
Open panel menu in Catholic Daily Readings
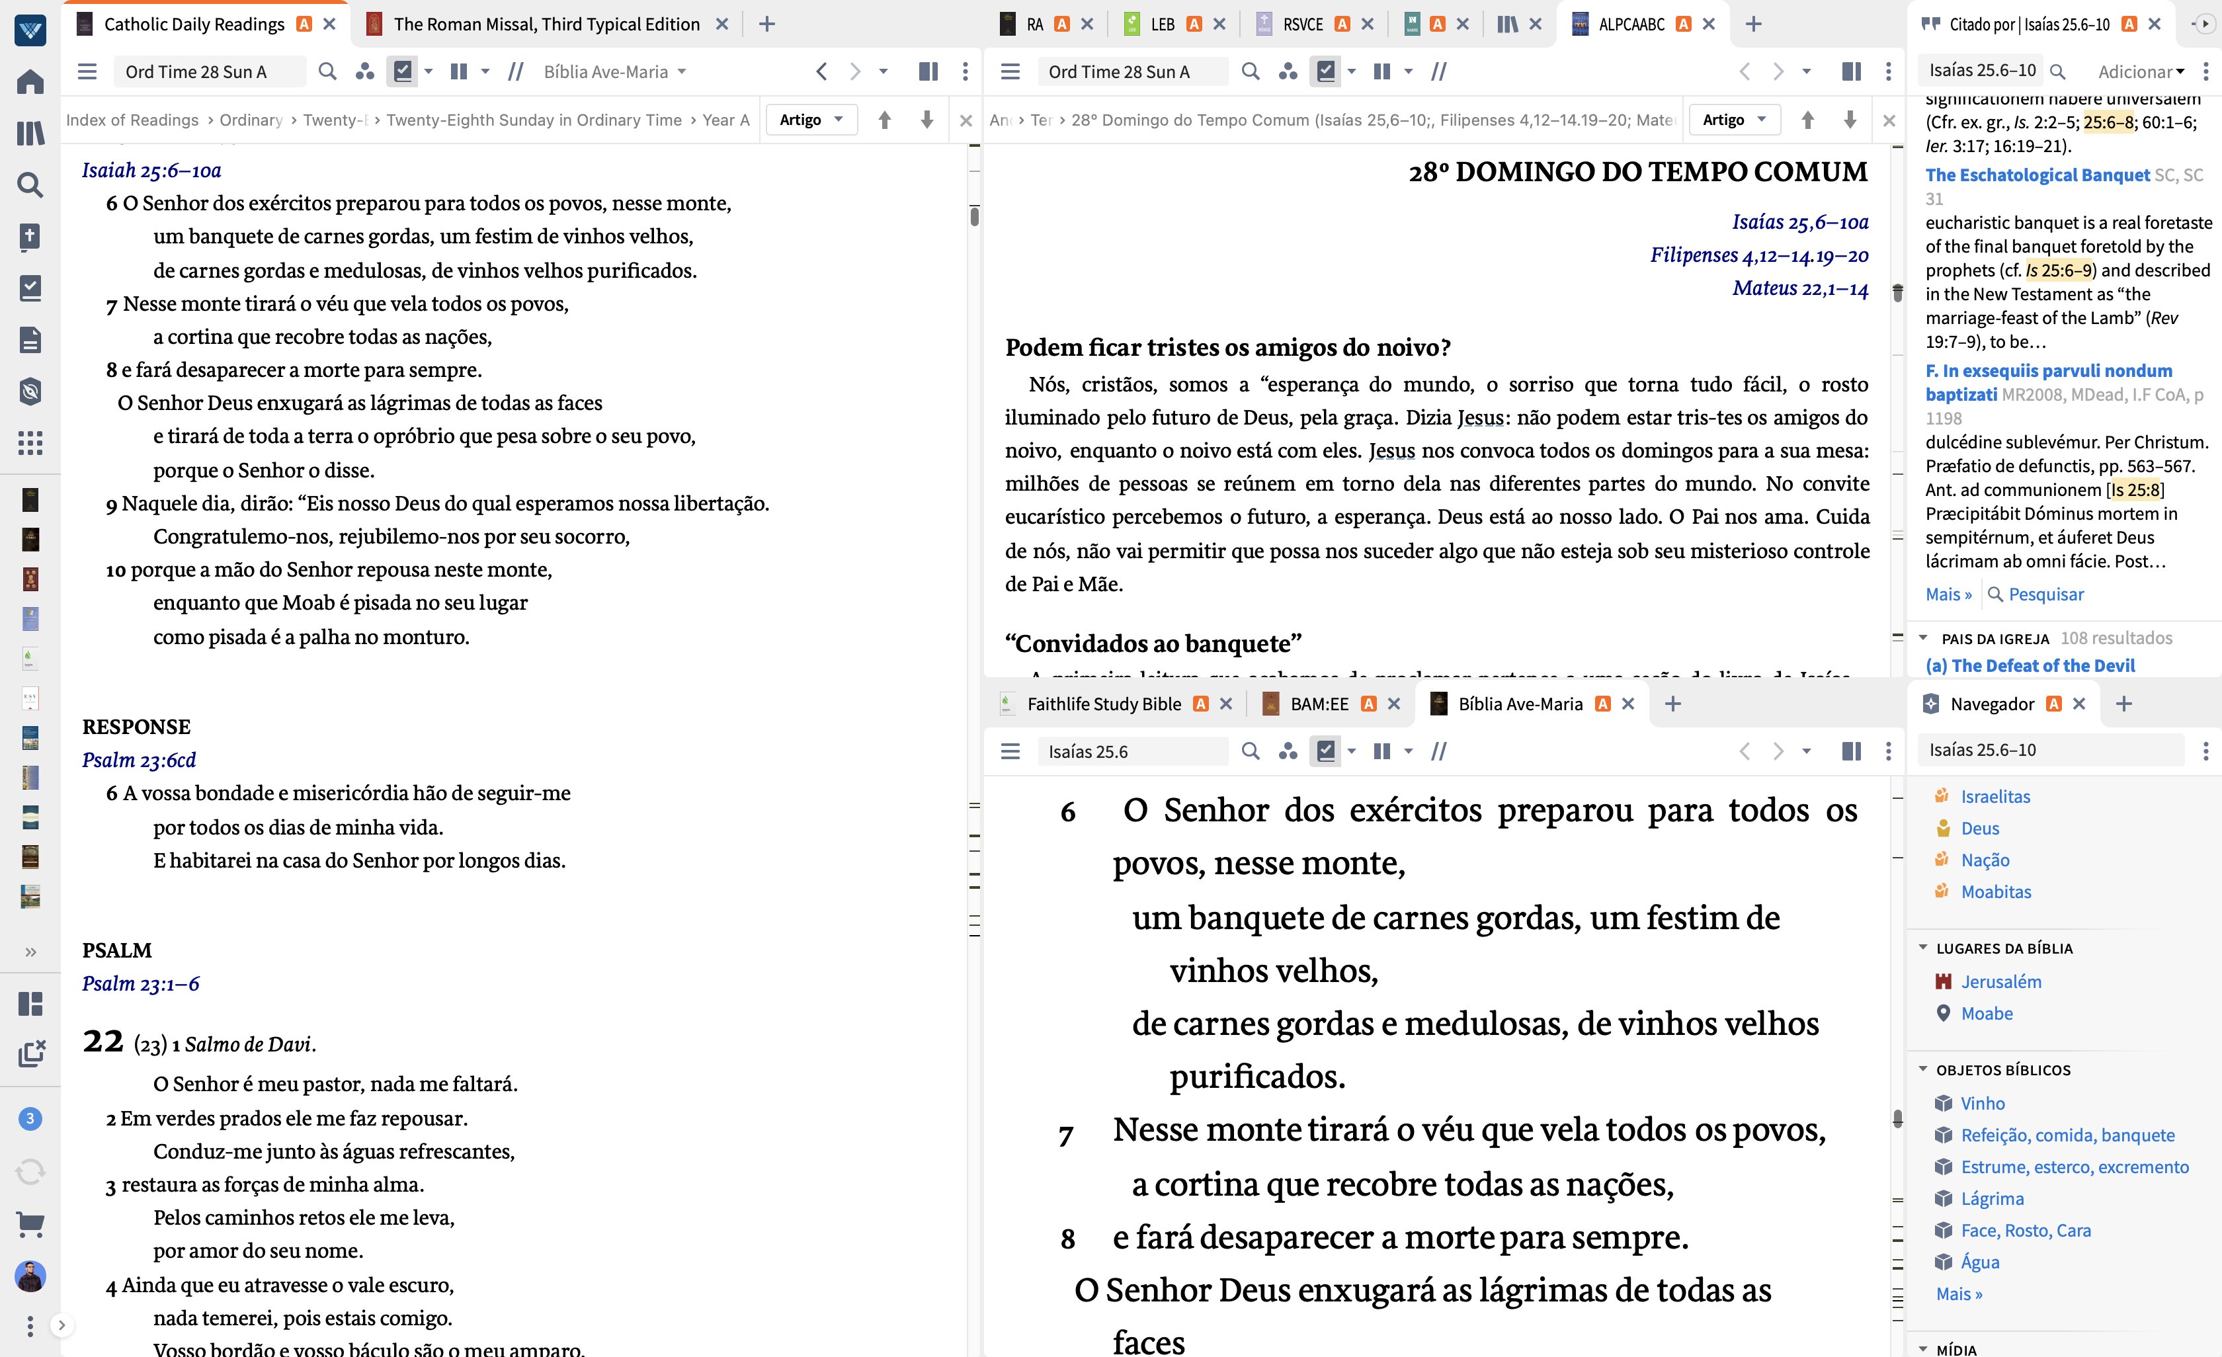[87, 71]
